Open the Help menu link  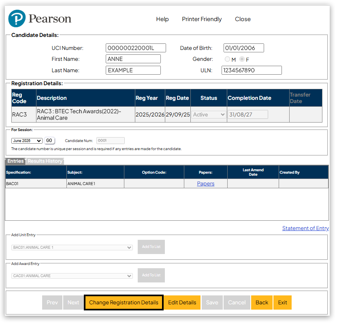pos(162,19)
